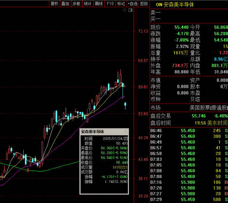Open F10 company info
228x203 pixels.
pos(110,3)
